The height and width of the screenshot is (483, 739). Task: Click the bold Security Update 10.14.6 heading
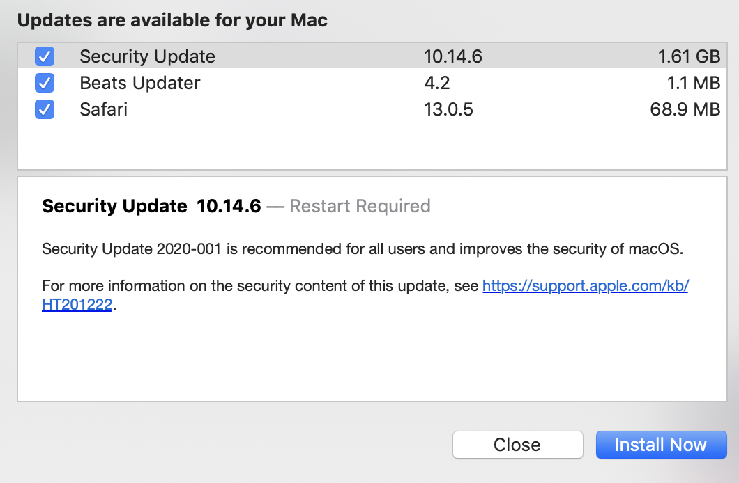[151, 206]
